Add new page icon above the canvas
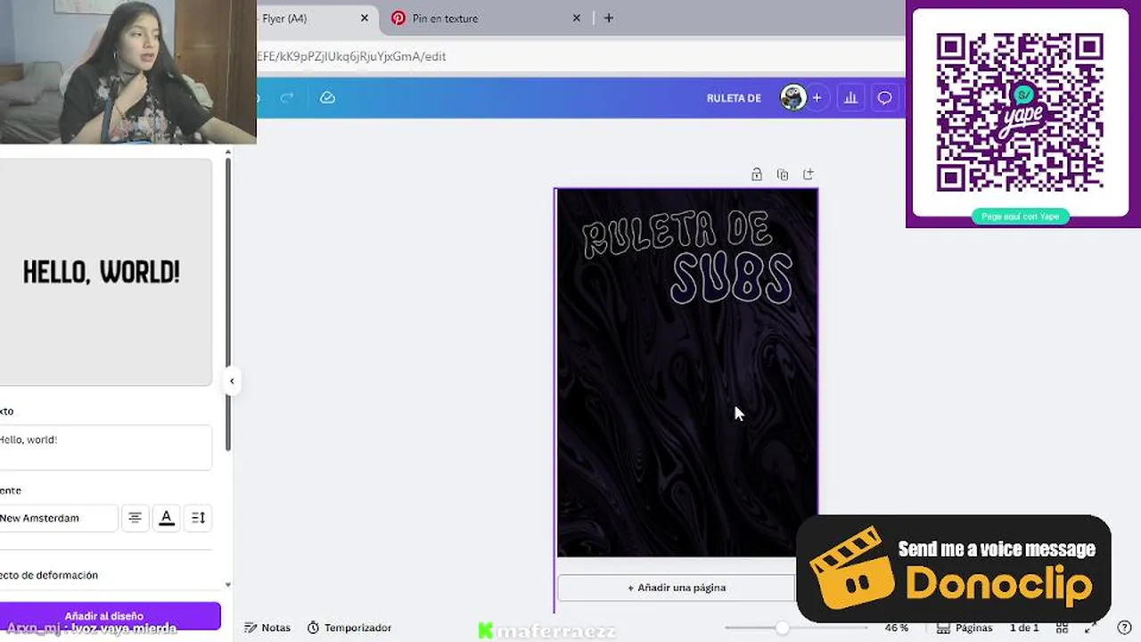Screen dimensions: 1141x642 coord(808,175)
